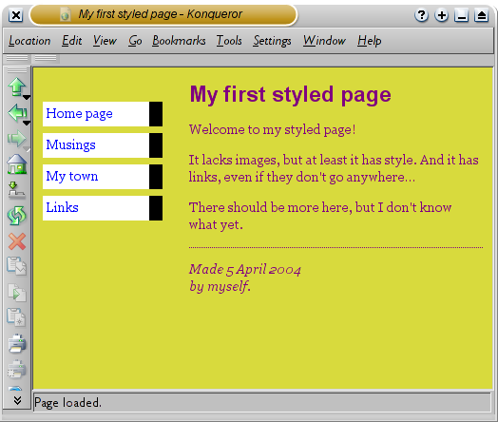Click the Forward arrow toolbar icon

[16, 139]
